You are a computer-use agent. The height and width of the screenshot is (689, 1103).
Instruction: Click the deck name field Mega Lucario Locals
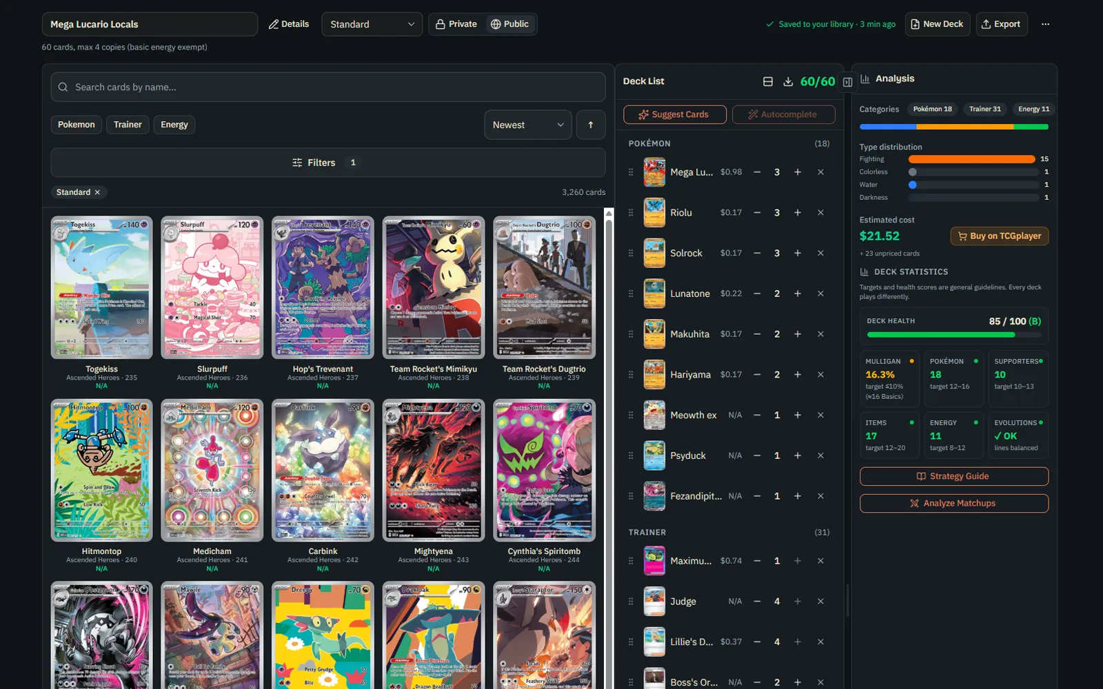tap(150, 24)
